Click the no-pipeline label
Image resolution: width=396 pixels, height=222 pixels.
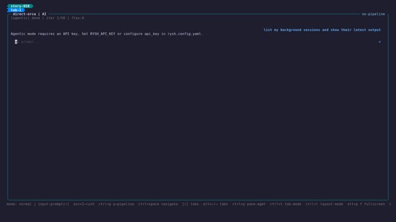click(x=373, y=14)
